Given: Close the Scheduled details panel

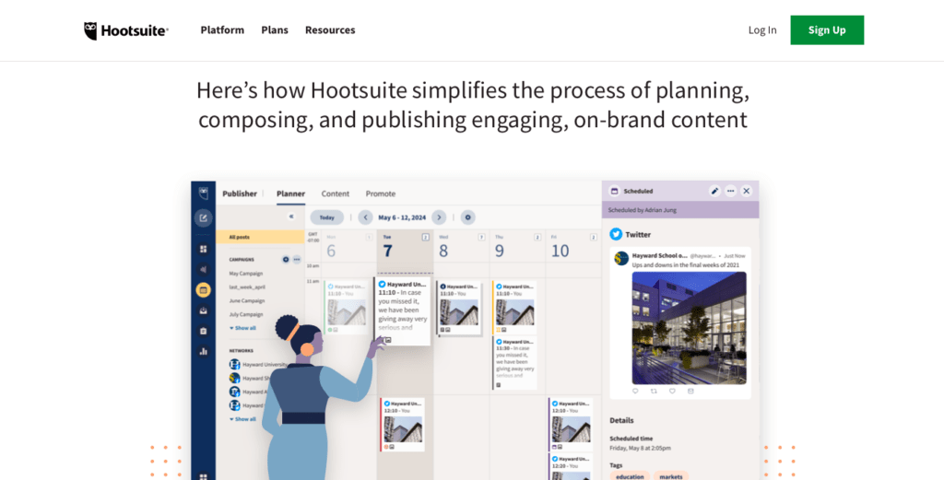Looking at the screenshot, I should point(747,192).
